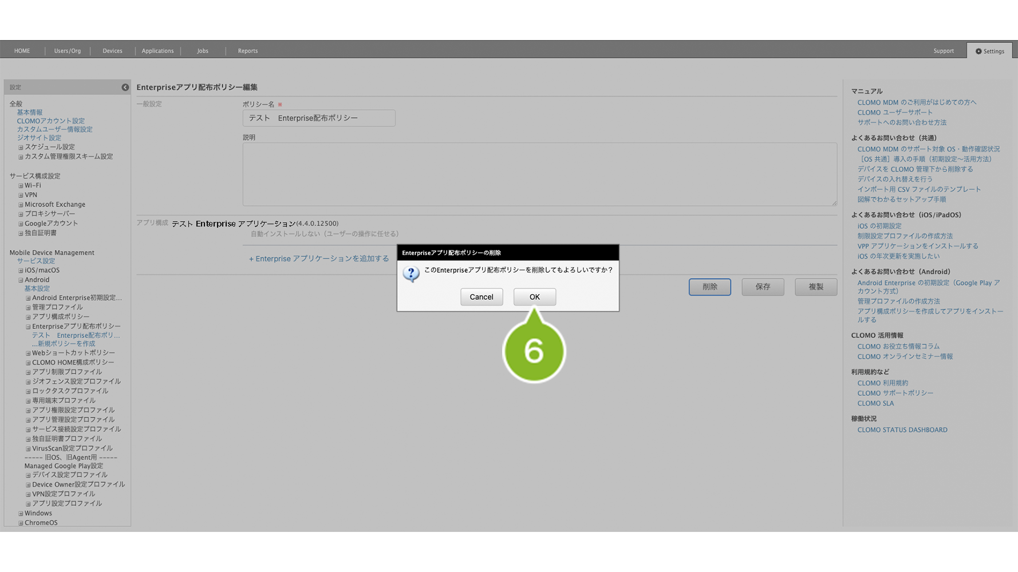Viewport: 1018px width, 572px height.
Task: Expand the ChromeOS tree node
Action: (21, 523)
